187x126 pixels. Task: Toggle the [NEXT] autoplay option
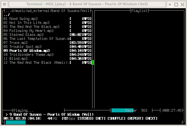[x=151, y=118]
